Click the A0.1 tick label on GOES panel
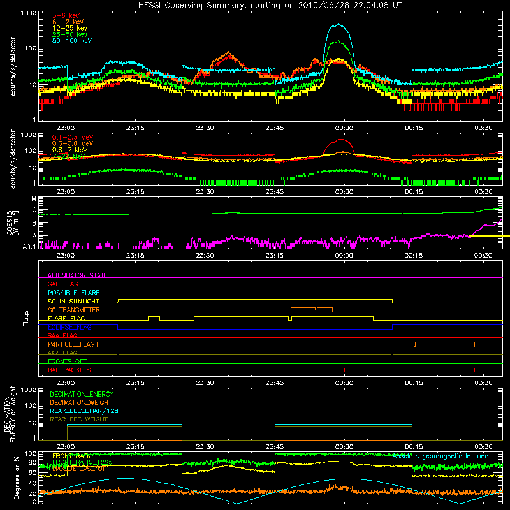The height and width of the screenshot is (510, 510). [29, 247]
